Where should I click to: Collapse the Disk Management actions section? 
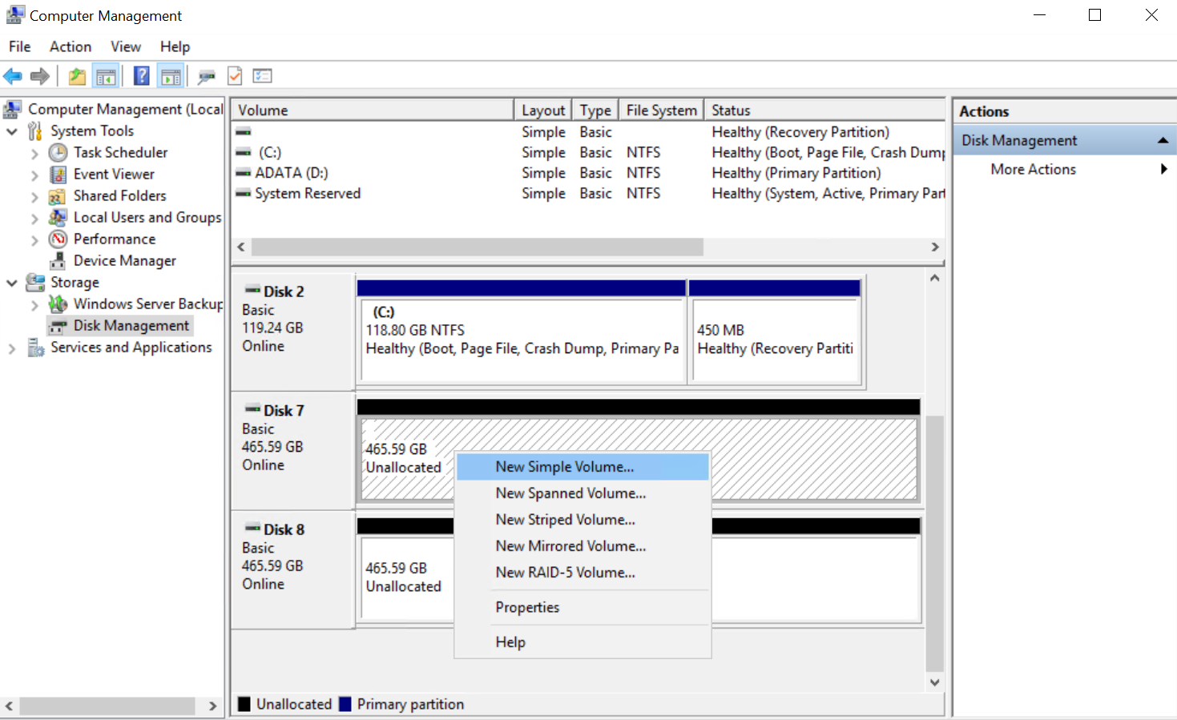[1163, 141]
